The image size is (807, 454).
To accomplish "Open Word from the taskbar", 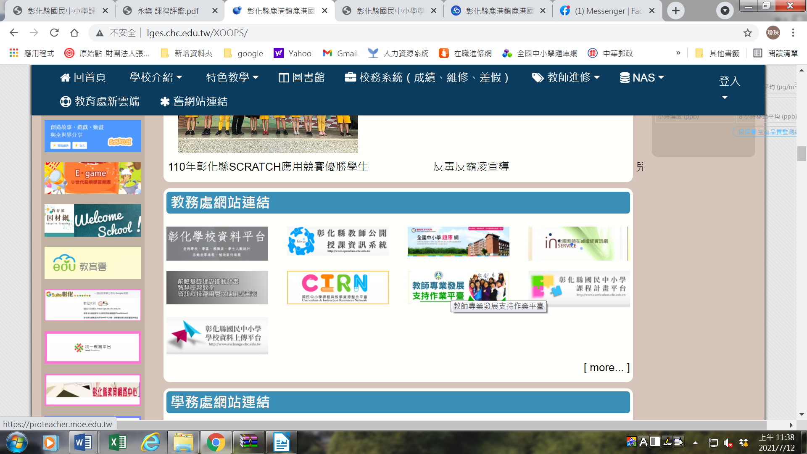I will click(83, 442).
